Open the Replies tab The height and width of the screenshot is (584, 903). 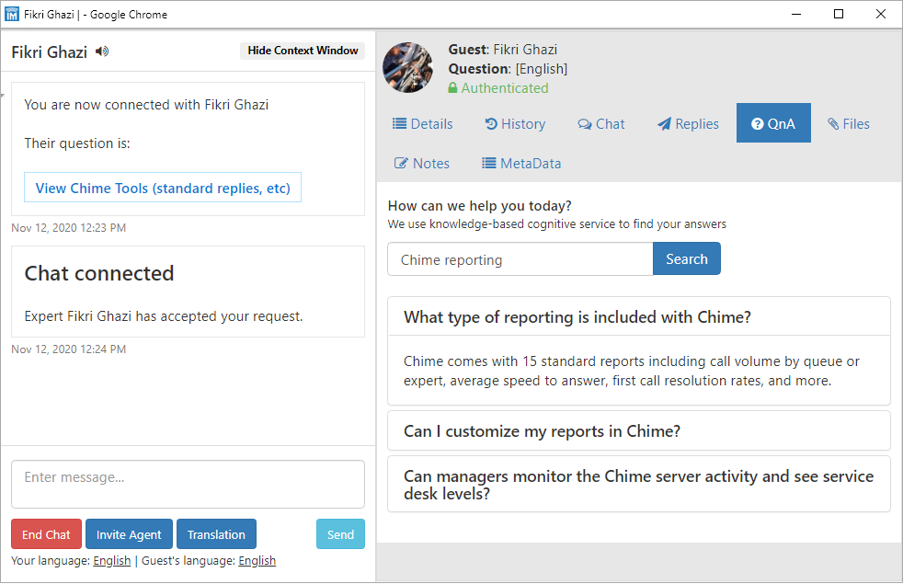coord(688,124)
